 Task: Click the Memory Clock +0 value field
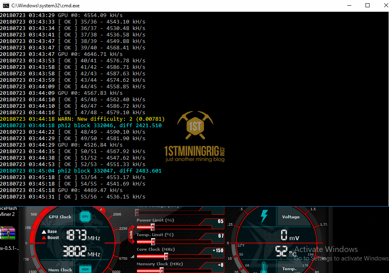pos(220,265)
